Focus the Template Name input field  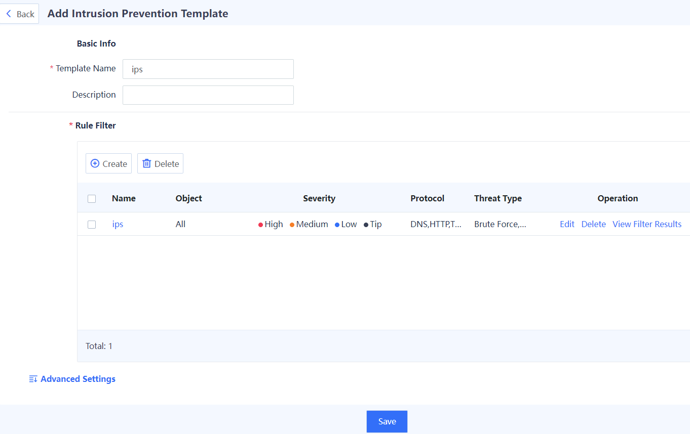click(208, 69)
